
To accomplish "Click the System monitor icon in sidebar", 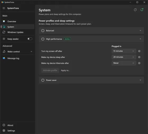I will pos(4,27).
